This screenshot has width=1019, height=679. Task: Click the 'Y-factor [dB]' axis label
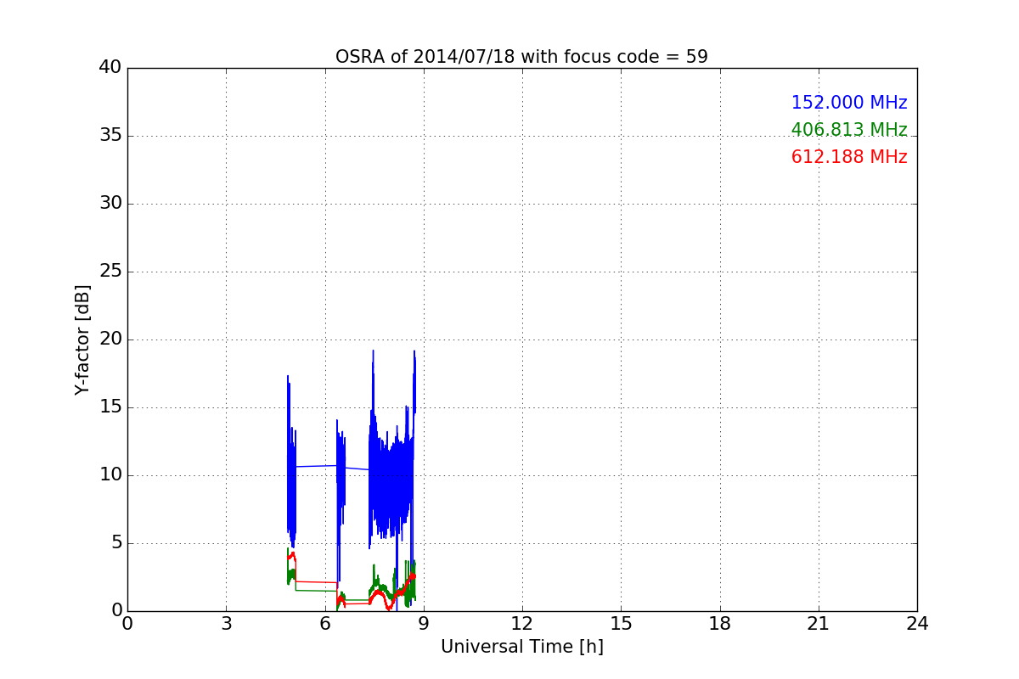click(82, 339)
